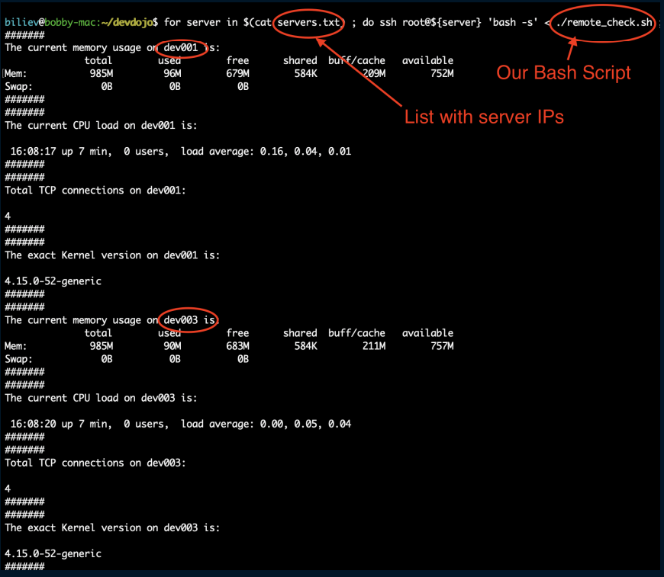Click the "Swap:" label in dev003's memory table

pos(18,359)
